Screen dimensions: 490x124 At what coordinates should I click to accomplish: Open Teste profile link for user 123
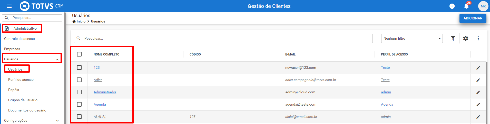[385, 67]
